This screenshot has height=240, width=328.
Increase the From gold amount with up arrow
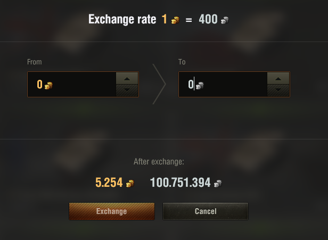127,79
